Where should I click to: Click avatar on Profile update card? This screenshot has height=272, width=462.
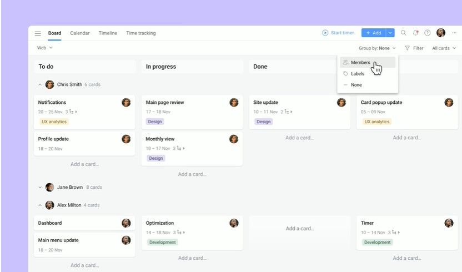coord(126,139)
